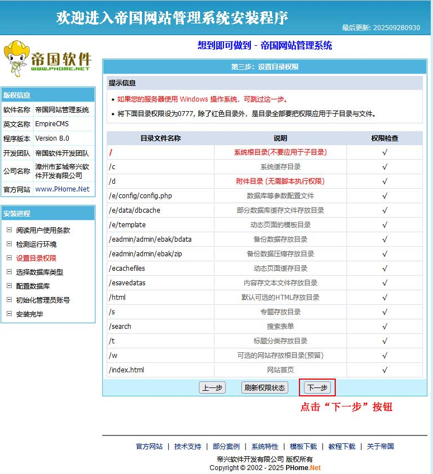Click checkmark in /index.html row
This screenshot has width=433, height=474.
tap(384, 370)
